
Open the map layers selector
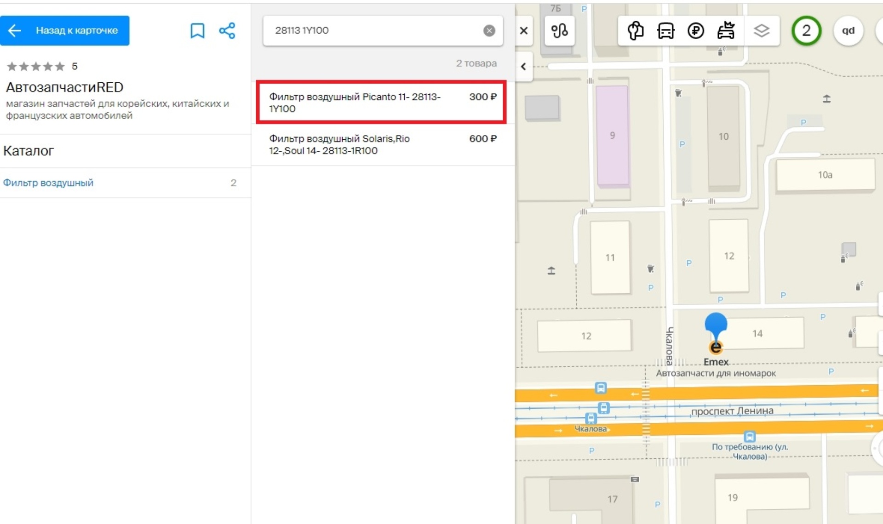click(x=762, y=31)
